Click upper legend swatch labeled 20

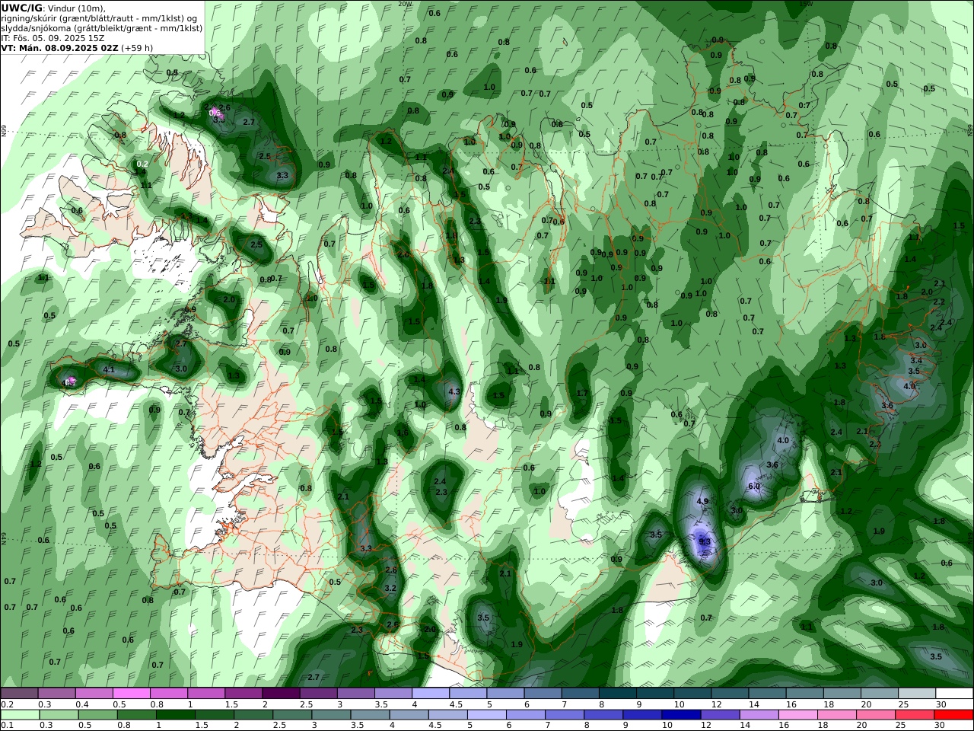(x=880, y=693)
